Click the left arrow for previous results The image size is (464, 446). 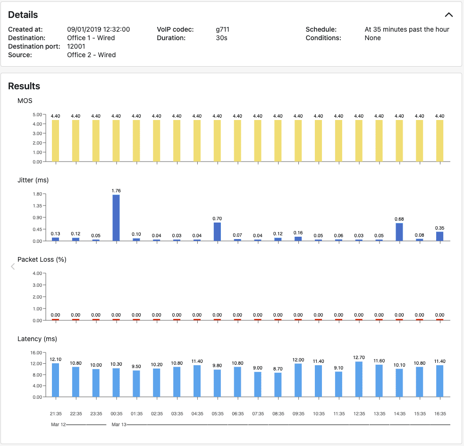point(13,266)
